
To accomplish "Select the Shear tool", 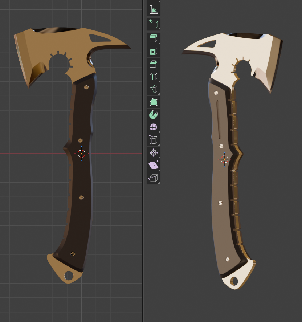I will [x=153, y=166].
